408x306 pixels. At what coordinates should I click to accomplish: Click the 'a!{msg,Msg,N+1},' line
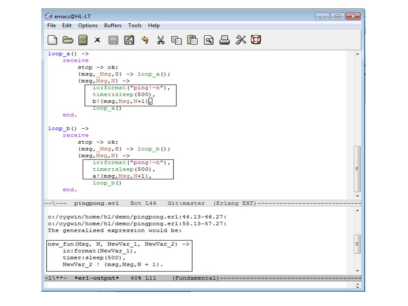[122, 176]
